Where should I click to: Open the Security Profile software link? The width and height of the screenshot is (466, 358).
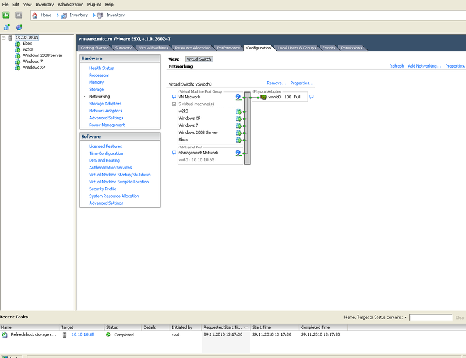[103, 189]
